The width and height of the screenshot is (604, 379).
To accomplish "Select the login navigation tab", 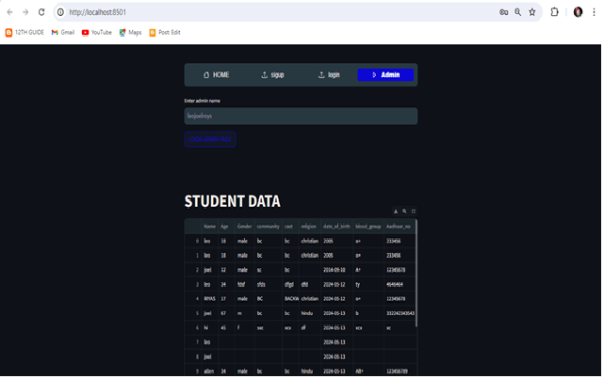I will 329,74.
